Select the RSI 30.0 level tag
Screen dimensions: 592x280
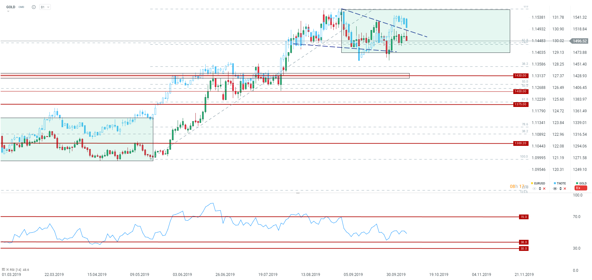click(524, 249)
